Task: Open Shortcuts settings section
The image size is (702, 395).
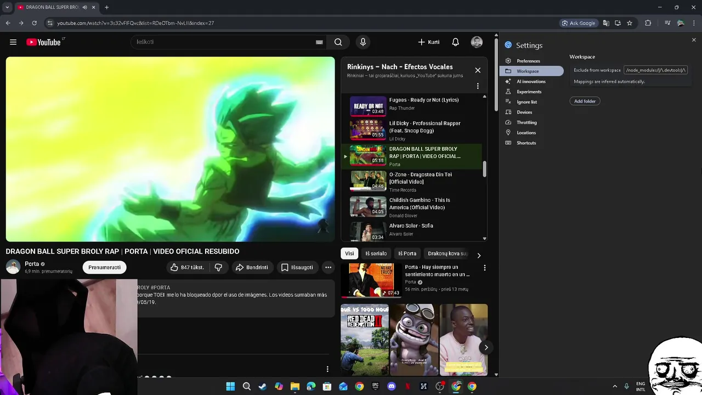Action: click(531, 143)
